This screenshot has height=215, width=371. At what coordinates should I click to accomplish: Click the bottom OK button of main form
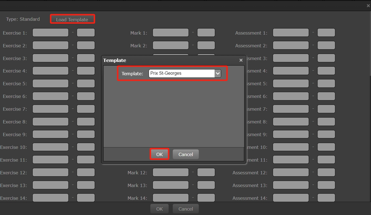click(159, 209)
